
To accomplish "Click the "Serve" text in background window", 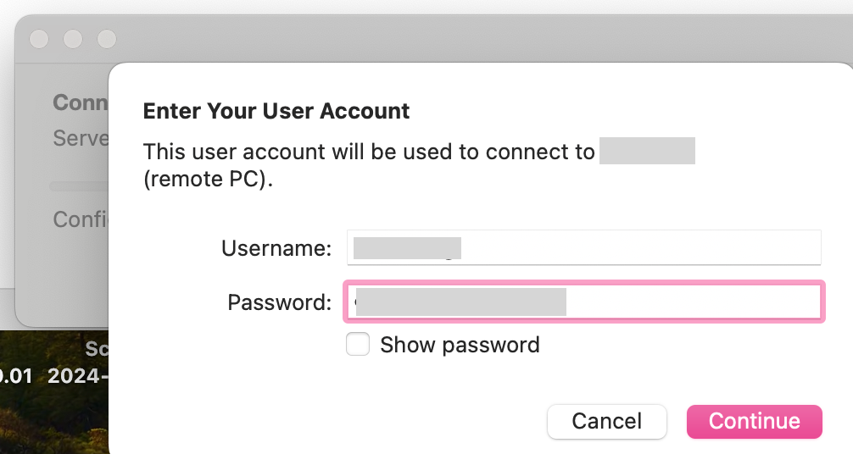I will pos(81,138).
